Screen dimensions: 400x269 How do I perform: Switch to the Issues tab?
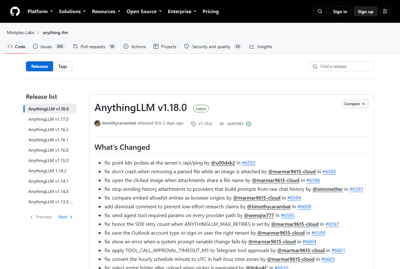pyautogui.click(x=48, y=47)
